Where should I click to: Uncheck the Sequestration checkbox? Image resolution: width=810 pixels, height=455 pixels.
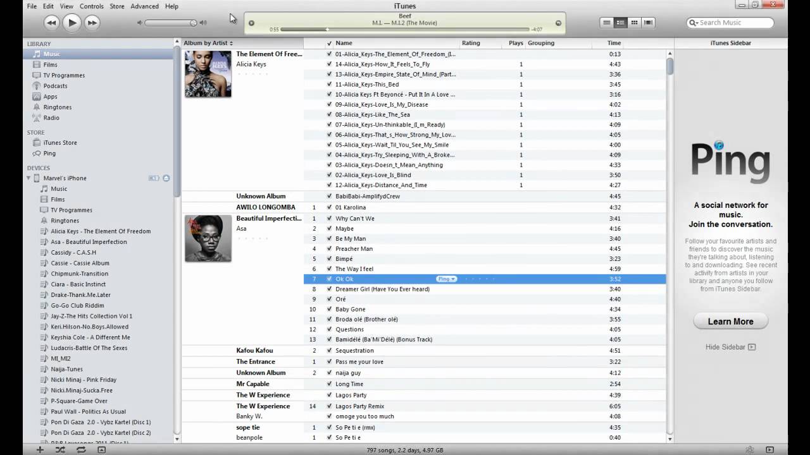click(329, 351)
